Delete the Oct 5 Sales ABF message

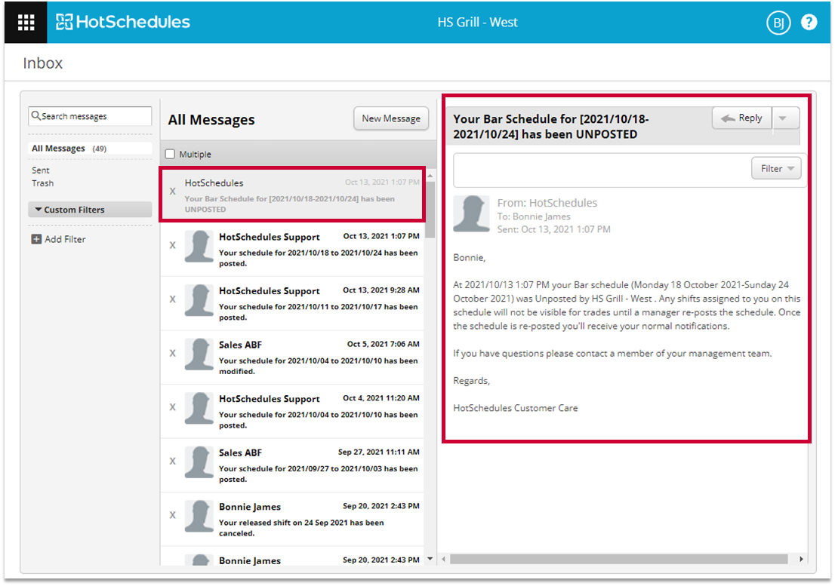pos(172,353)
